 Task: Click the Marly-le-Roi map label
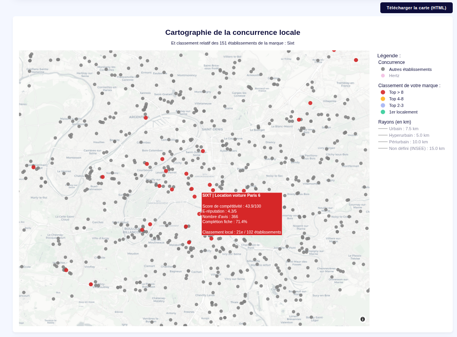39,198
